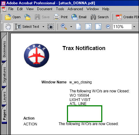Click the Email button label
This screenshot has height=135, width=139.
coord(82,17)
